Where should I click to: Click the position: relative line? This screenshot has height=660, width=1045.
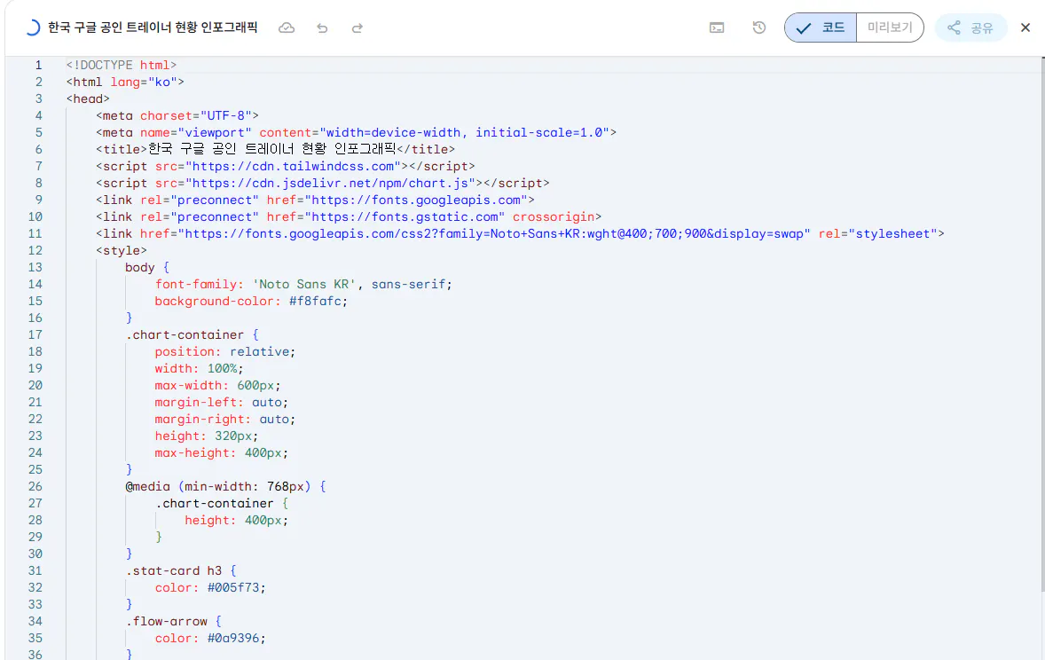click(x=225, y=351)
